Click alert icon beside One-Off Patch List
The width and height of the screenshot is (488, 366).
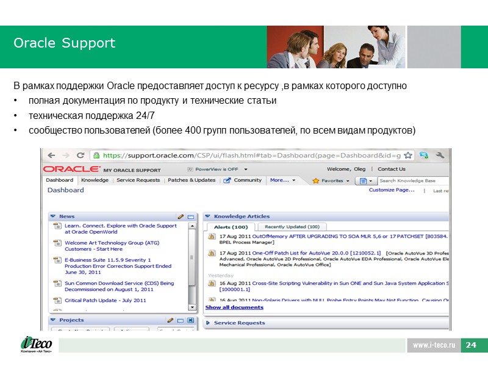tap(212, 253)
